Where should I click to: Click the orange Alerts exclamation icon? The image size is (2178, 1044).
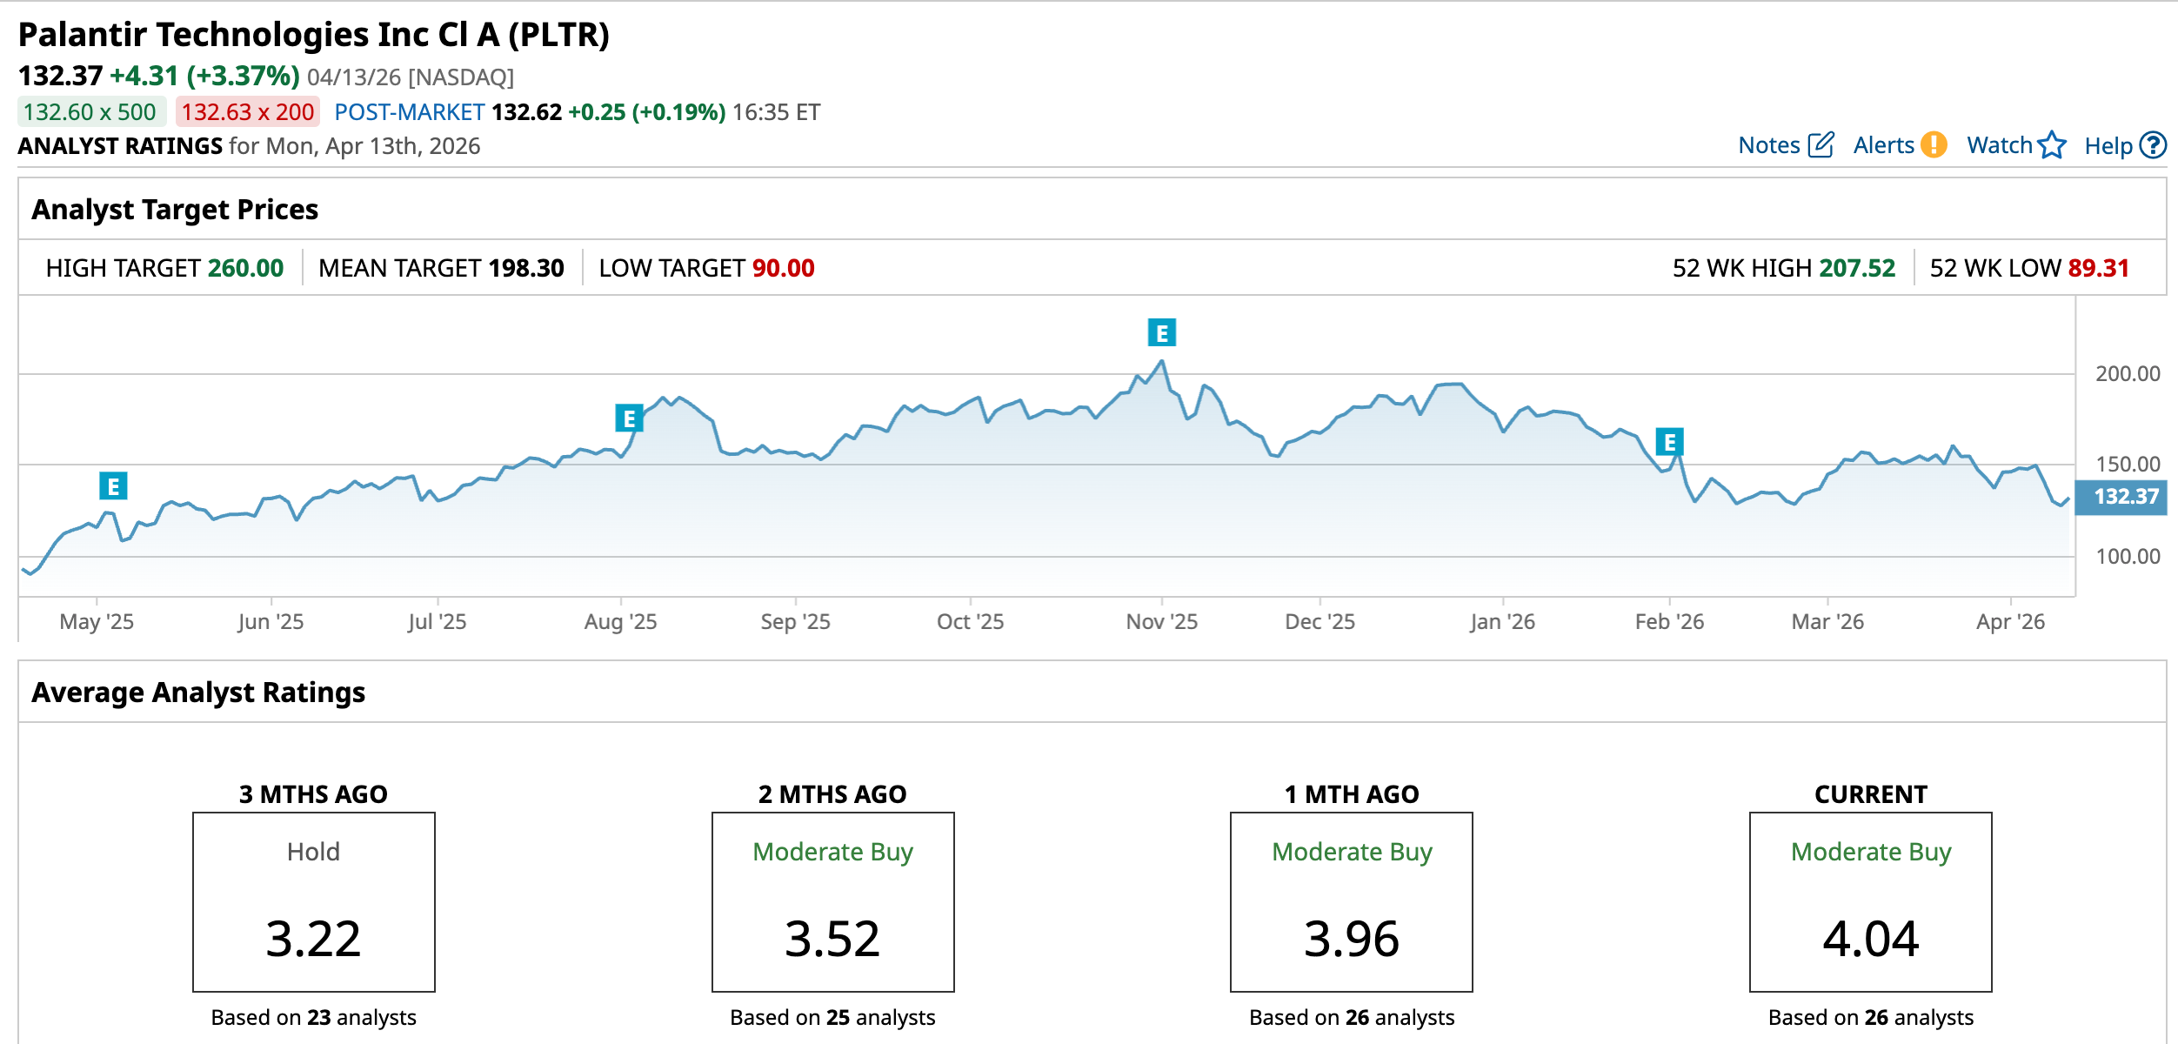1934,144
